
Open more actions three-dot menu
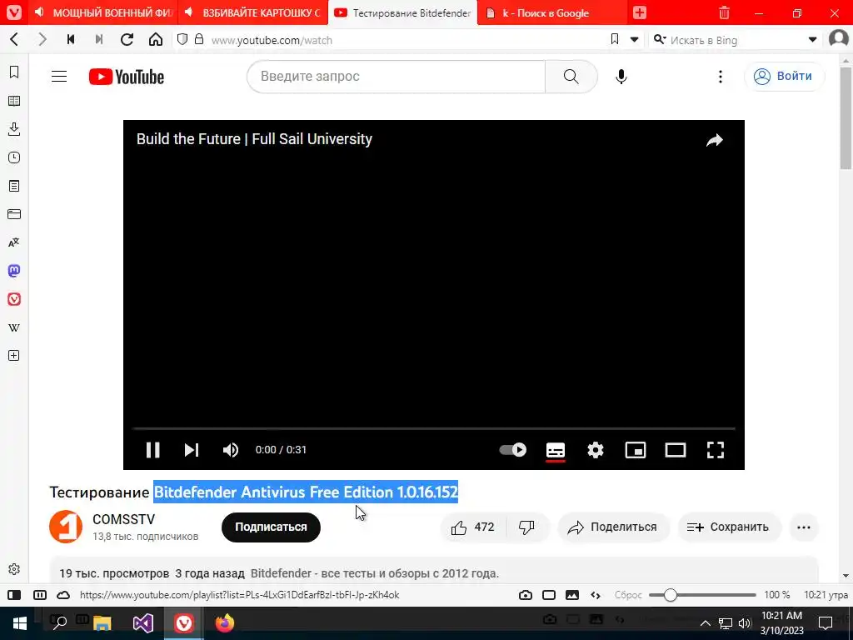click(804, 527)
